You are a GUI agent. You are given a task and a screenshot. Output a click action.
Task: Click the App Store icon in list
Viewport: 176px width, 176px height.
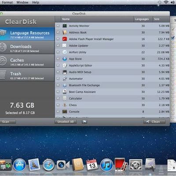(x=65, y=59)
